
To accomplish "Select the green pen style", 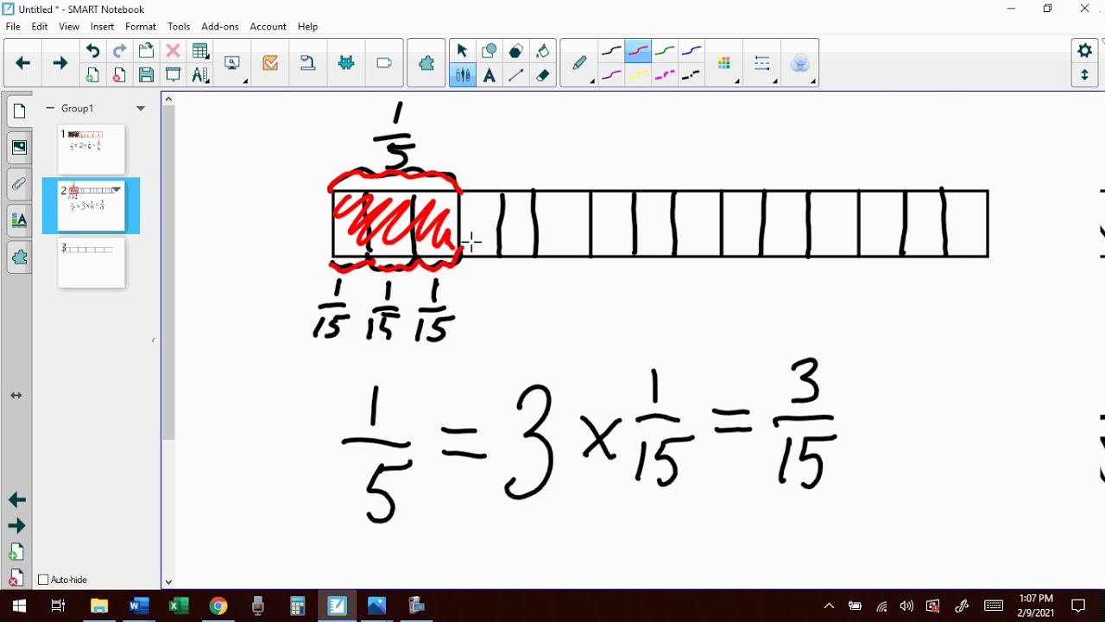I will click(x=665, y=51).
